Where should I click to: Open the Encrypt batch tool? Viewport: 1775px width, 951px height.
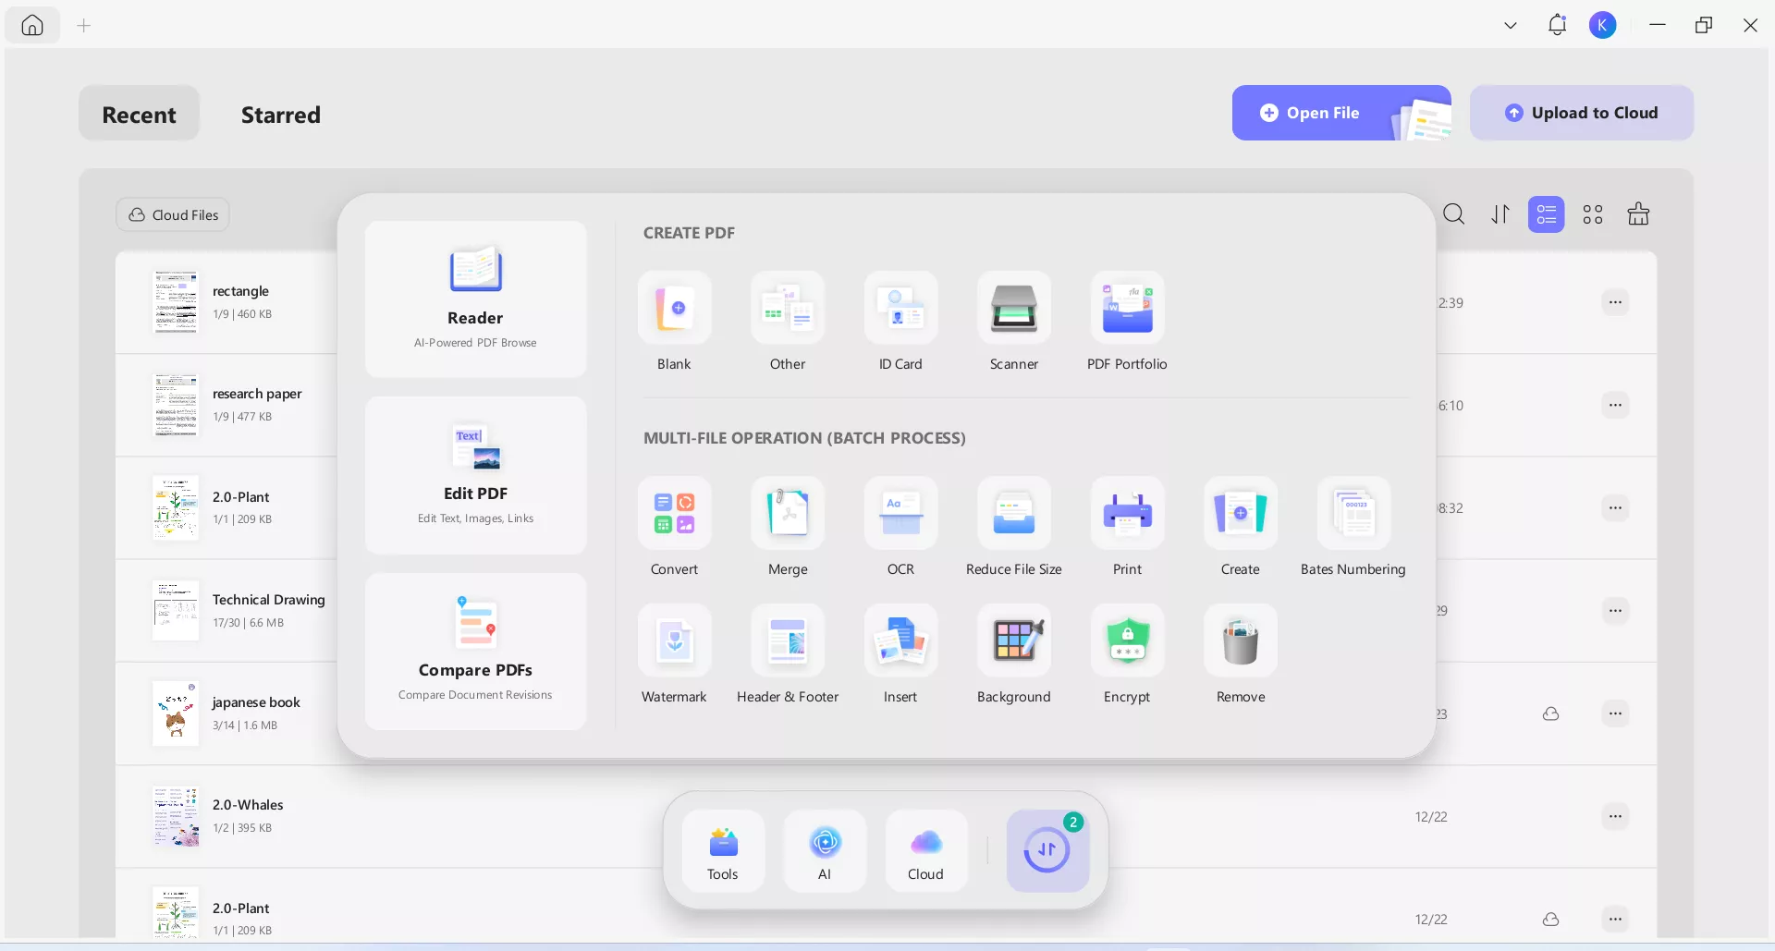click(1127, 640)
